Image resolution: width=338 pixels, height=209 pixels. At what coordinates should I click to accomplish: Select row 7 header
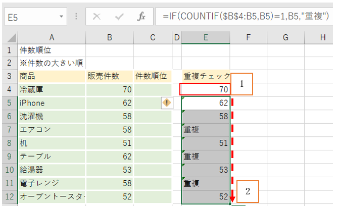[x=9, y=130]
